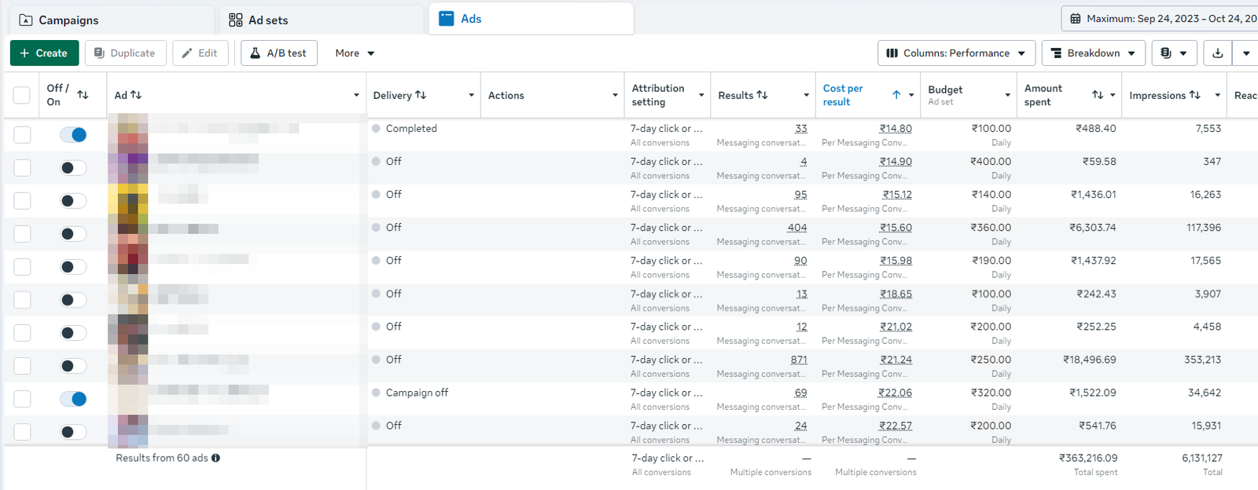Sort by the Off/On column arrows
Viewport: 1258px width, 490px height.
(83, 94)
